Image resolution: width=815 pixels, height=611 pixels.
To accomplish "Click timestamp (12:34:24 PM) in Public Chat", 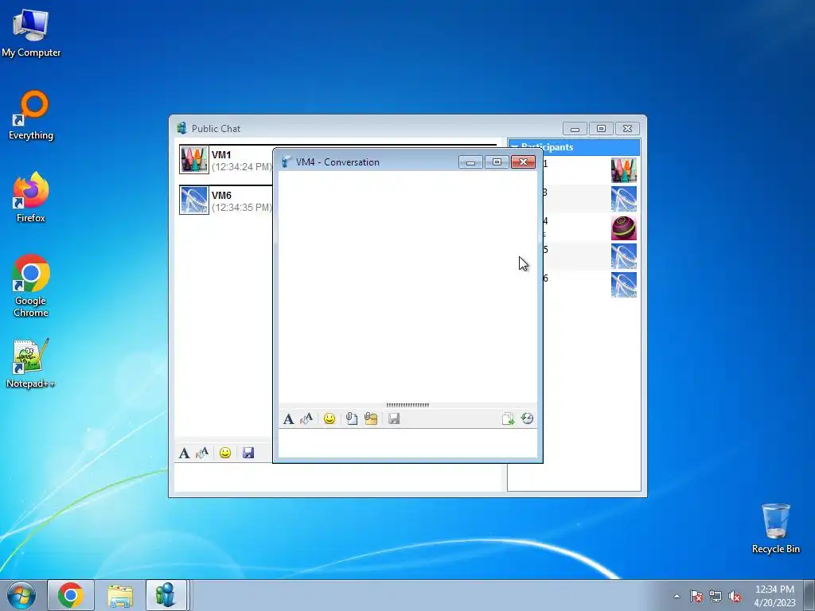I will pyautogui.click(x=242, y=167).
